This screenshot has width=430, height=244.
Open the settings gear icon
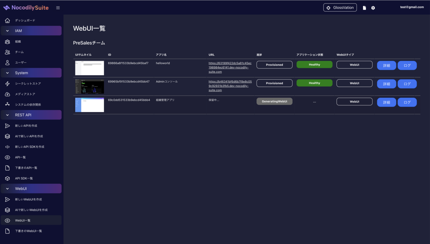point(373,8)
